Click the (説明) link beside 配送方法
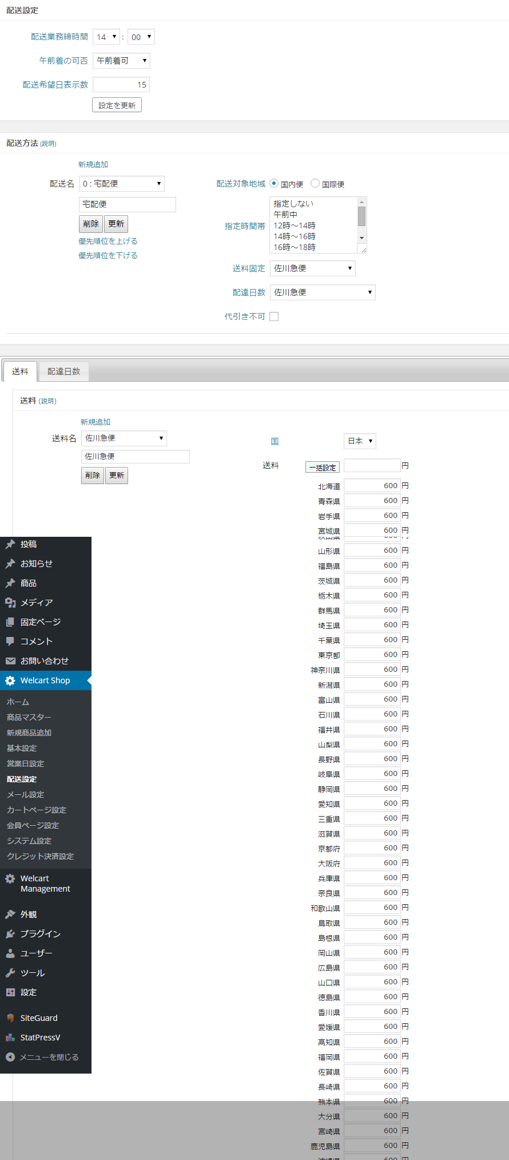Screen dimensions: 509x1160 click(48, 144)
